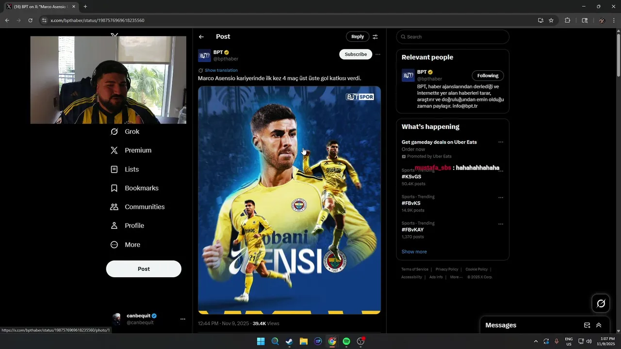The image size is (621, 349).
Task: Open account menu dots beside canbequit
Action: point(183,319)
